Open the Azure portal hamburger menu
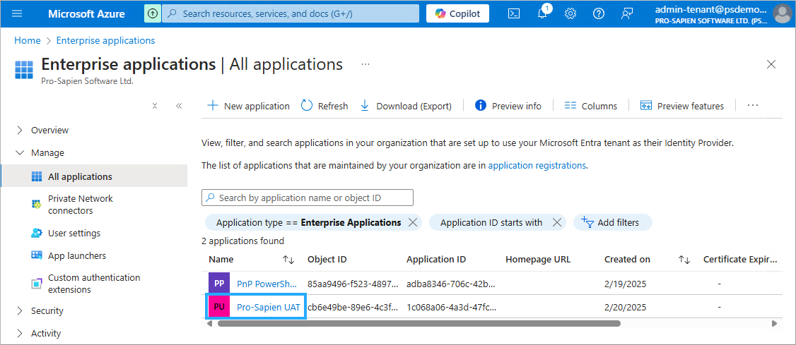 click(17, 13)
